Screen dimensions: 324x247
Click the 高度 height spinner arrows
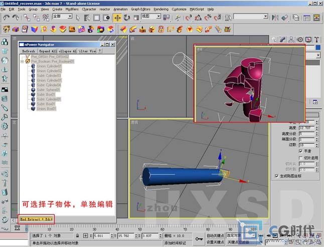[x=317, y=128]
